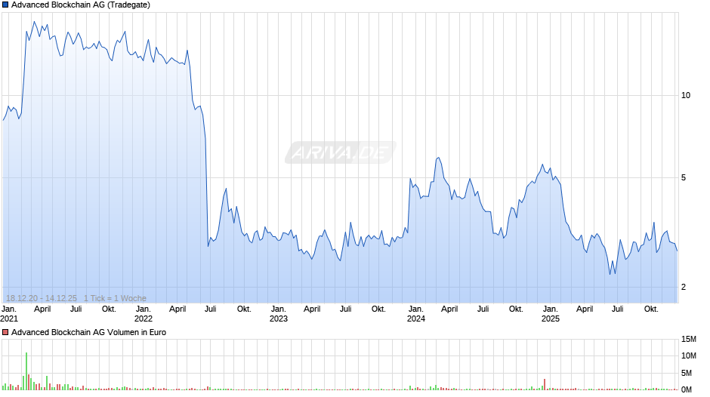Click the volume axis label '10M'

point(689,355)
